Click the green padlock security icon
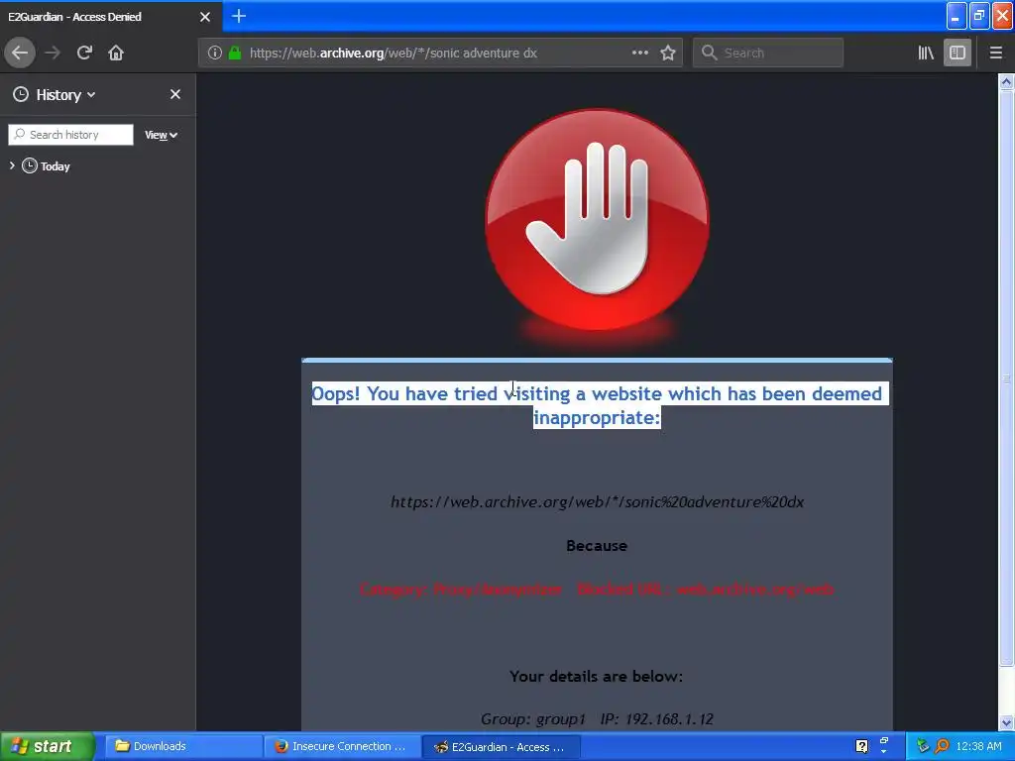The height and width of the screenshot is (761, 1015). pyautogui.click(x=235, y=54)
